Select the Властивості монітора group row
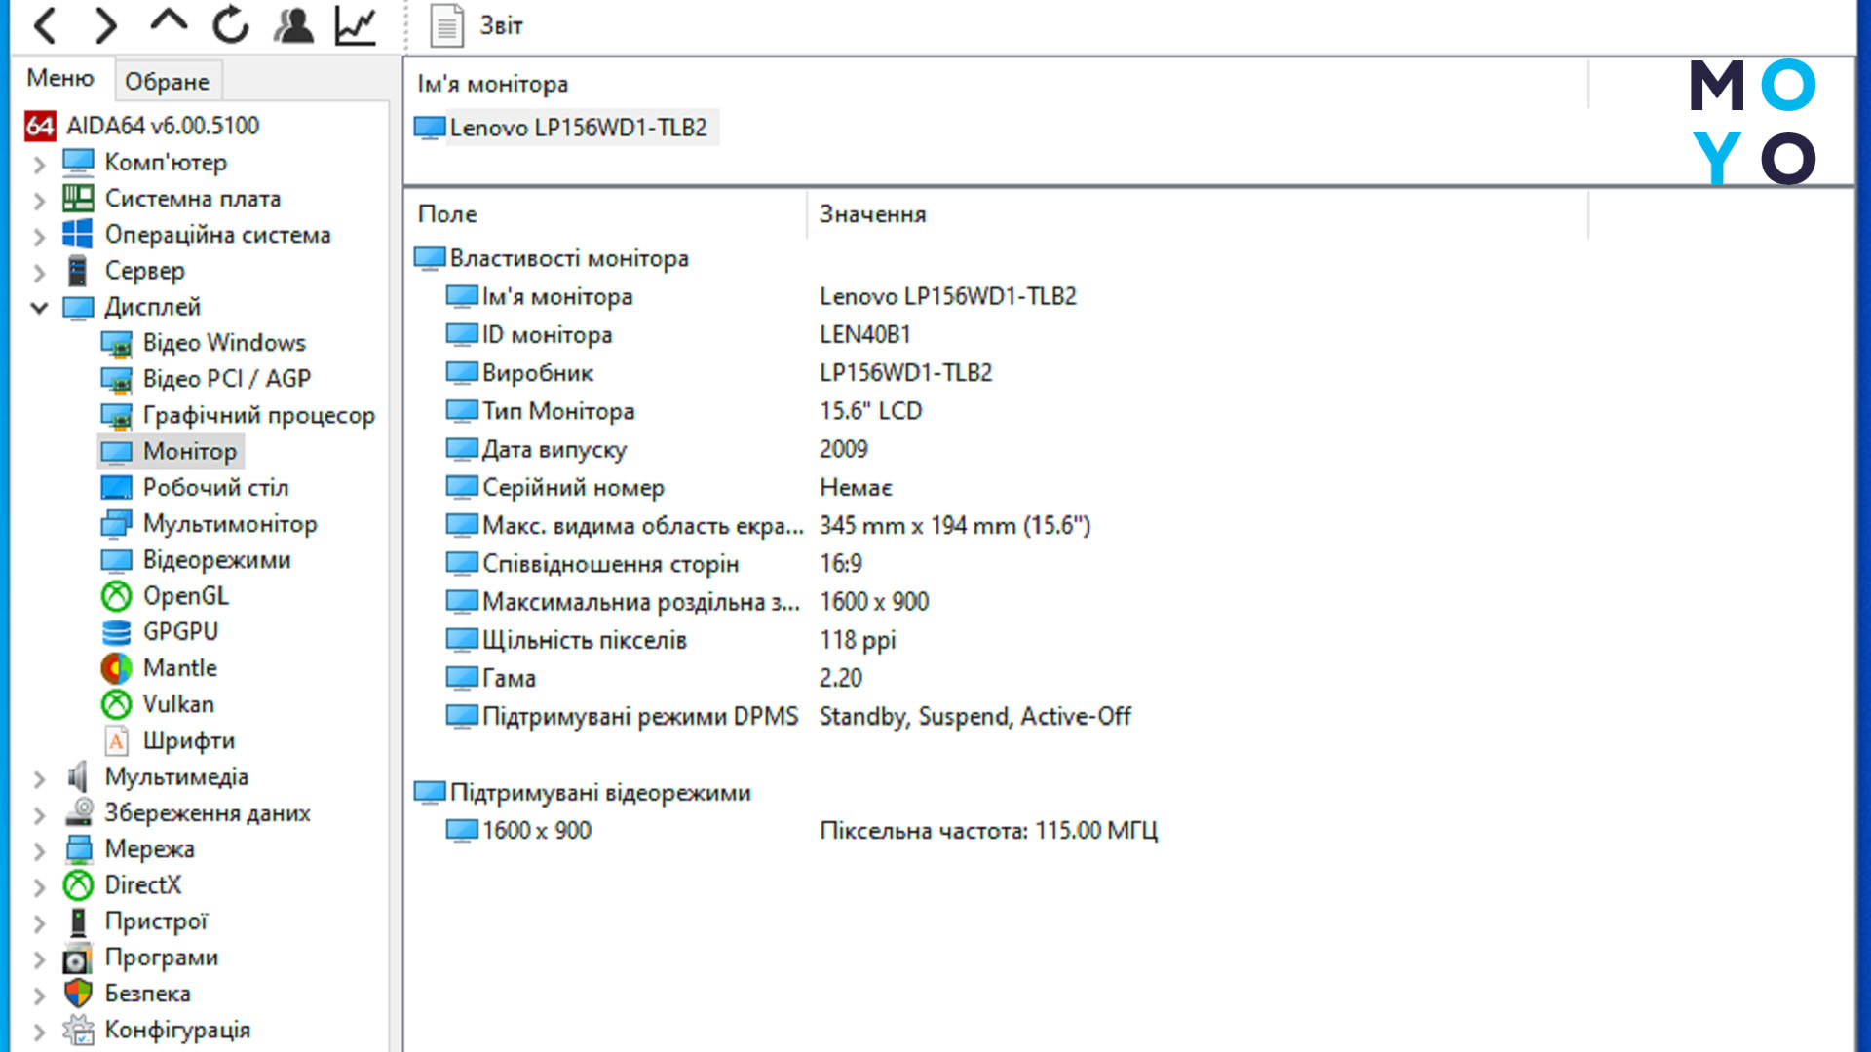 (x=552, y=259)
